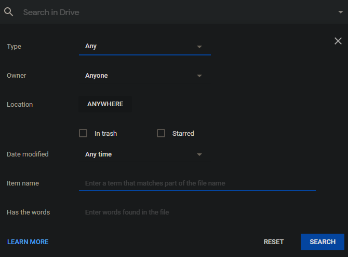
Task: Click the Owner dropdown arrow
Action: 199,76
